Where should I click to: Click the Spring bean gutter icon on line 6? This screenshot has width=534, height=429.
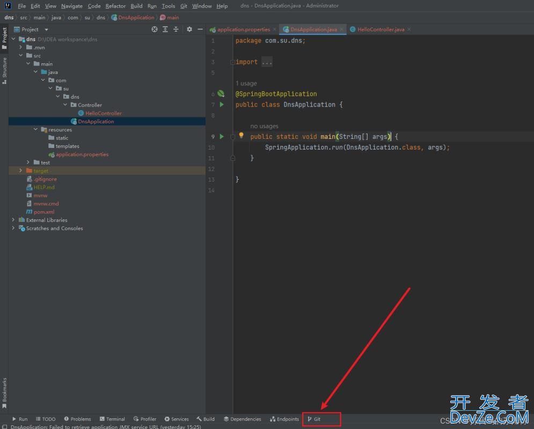pyautogui.click(x=221, y=93)
